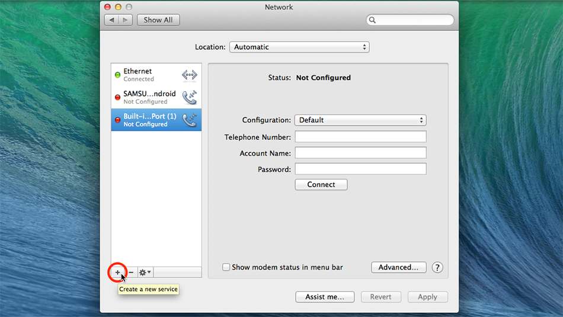Image resolution: width=563 pixels, height=317 pixels.
Task: Click the Built-in Port modem phone icon
Action: 189,120
